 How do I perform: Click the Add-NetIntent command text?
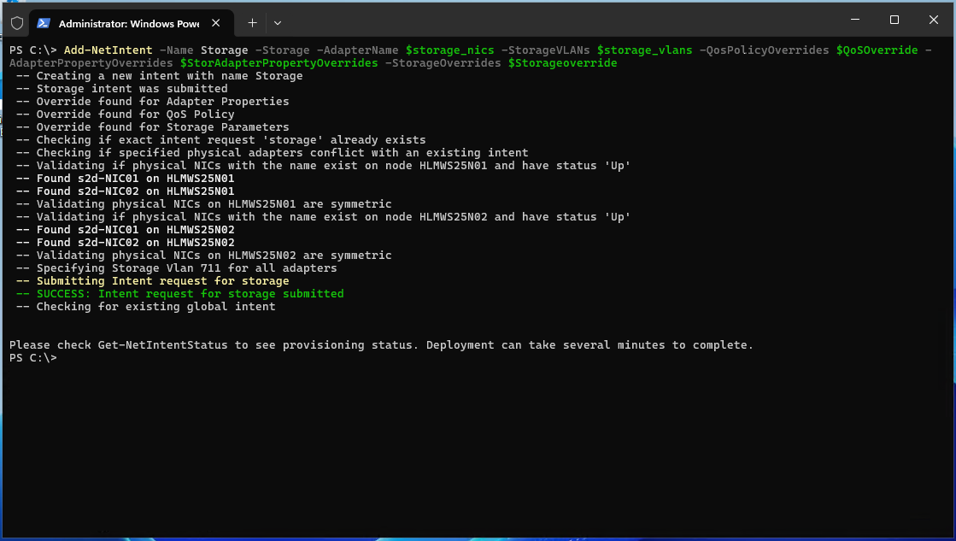pos(108,50)
